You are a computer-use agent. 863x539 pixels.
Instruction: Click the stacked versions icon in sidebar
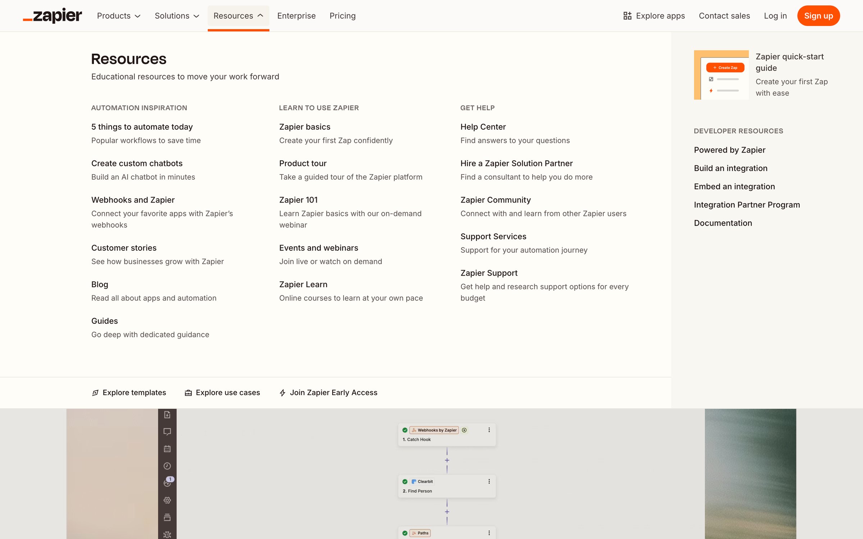pyautogui.click(x=167, y=517)
